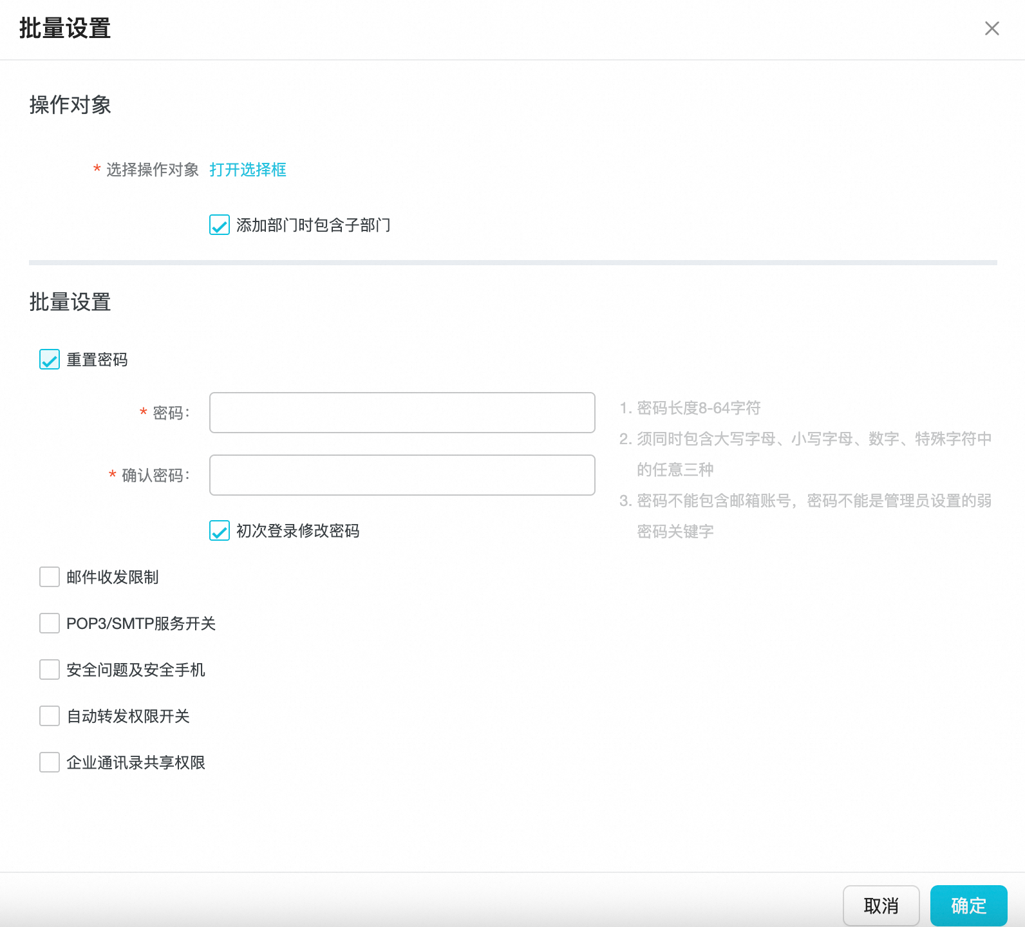
Task: Enable 自动转发权限开关 checkbox
Action: (x=50, y=716)
